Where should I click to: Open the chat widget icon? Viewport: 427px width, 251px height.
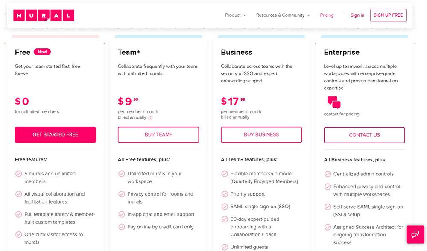415,234
